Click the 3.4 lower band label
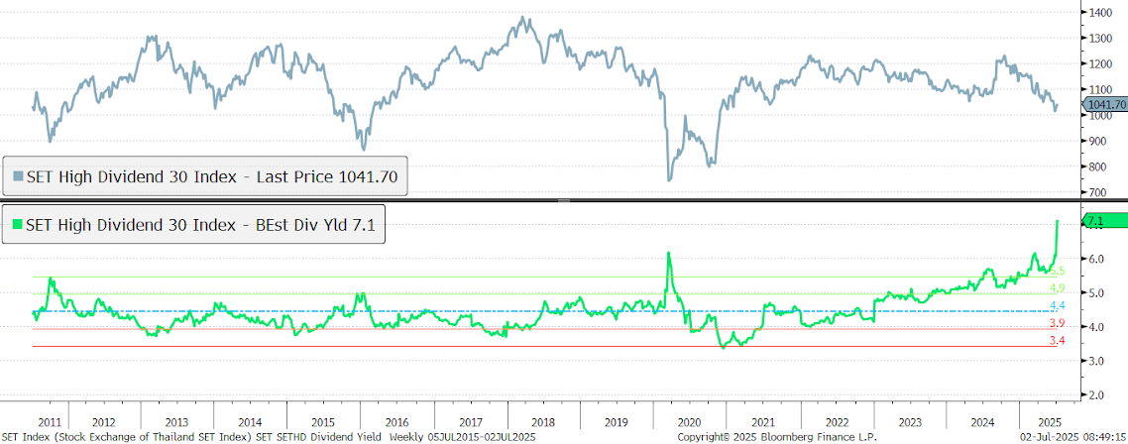 [1057, 341]
